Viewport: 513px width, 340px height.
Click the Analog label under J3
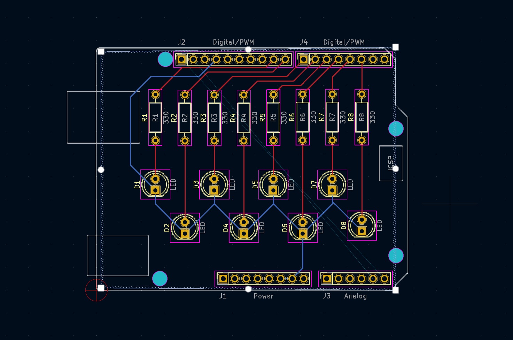pyautogui.click(x=355, y=296)
